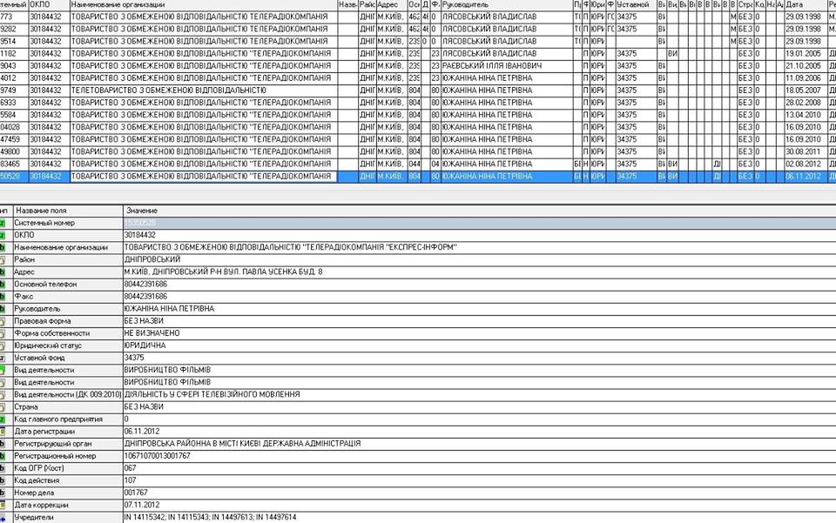Image resolution: width=836 pixels, height=523 pixels.
Task: Sort the table by the ОКПО column header
Action: click(49, 4)
